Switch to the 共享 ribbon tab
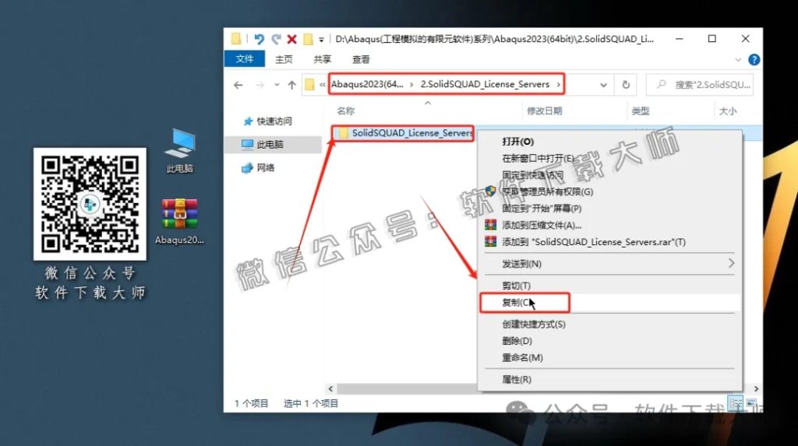 click(x=322, y=59)
